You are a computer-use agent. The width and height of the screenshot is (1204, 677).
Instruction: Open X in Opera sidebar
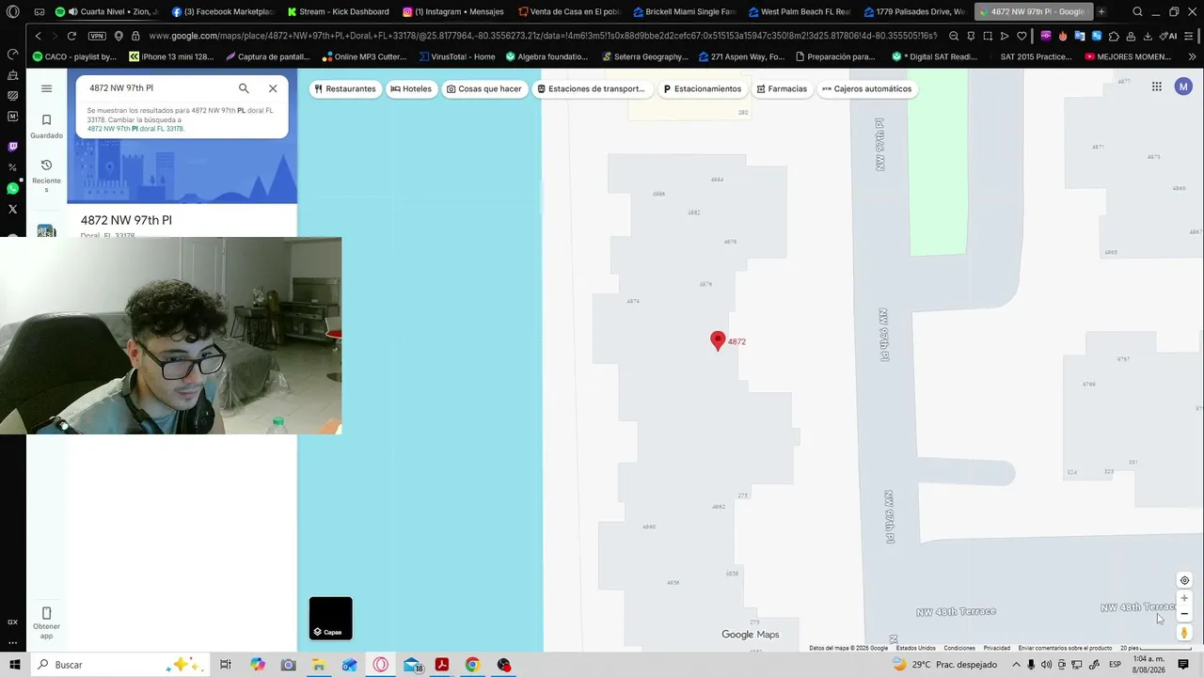point(12,209)
